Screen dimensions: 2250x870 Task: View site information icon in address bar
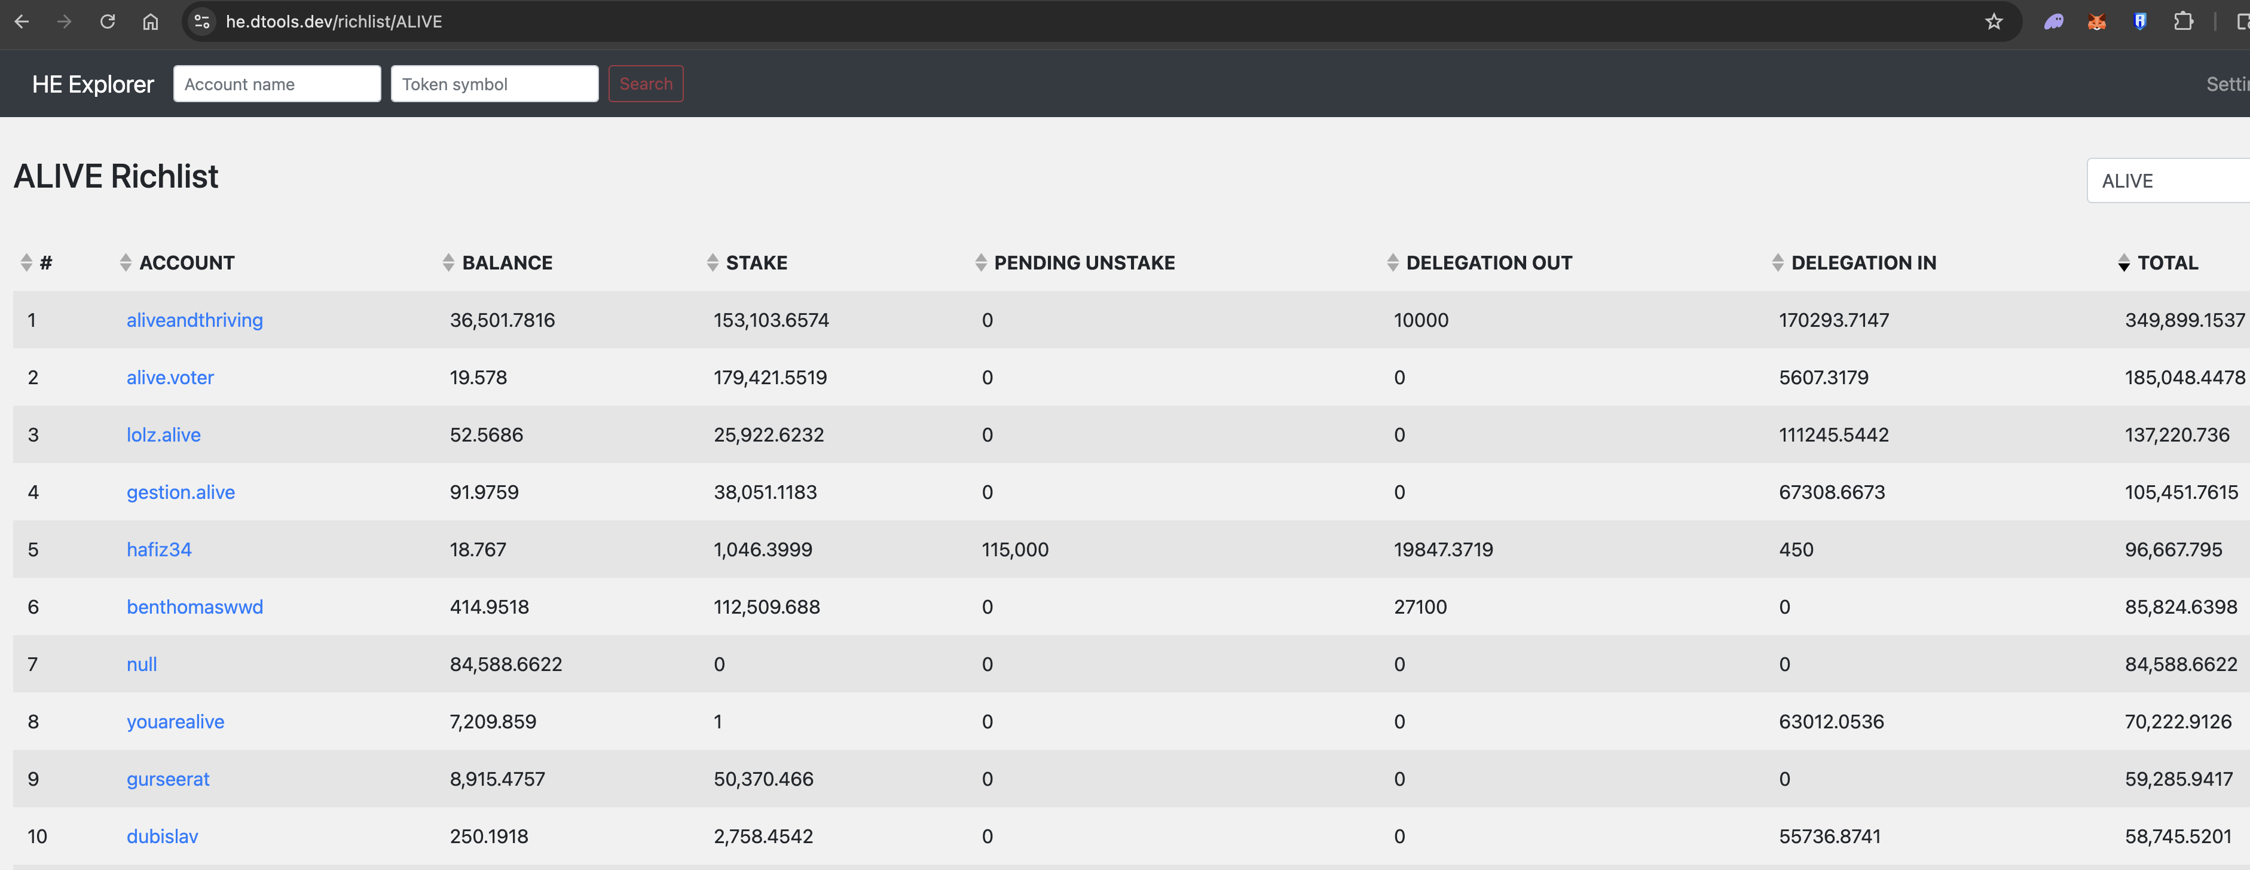(202, 22)
